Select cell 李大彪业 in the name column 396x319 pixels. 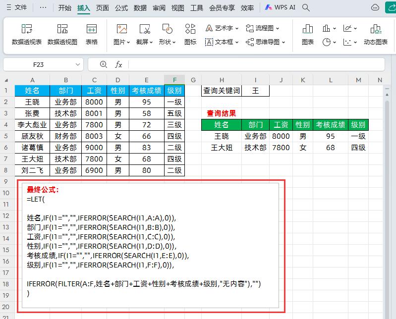pos(32,125)
